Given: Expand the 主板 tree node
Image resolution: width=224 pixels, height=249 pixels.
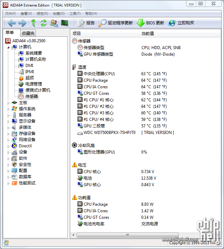Looking at the screenshot, I should [8, 103].
